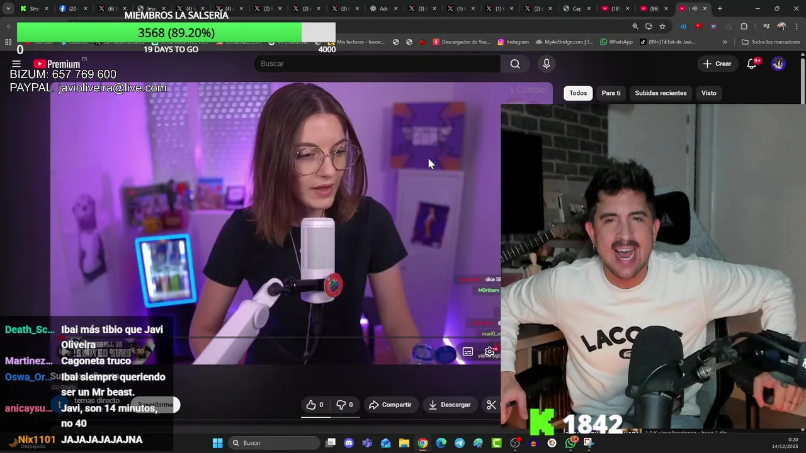The height and width of the screenshot is (453, 806).
Task: Open the browser zoom magnifier icon
Action: [635, 26]
